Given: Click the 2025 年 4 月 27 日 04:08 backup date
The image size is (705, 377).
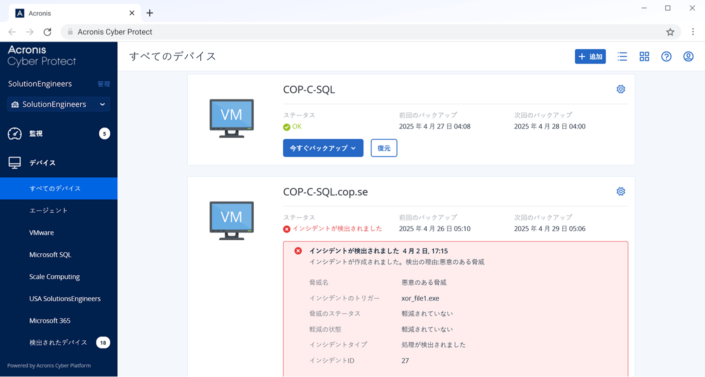Looking at the screenshot, I should tap(435, 126).
